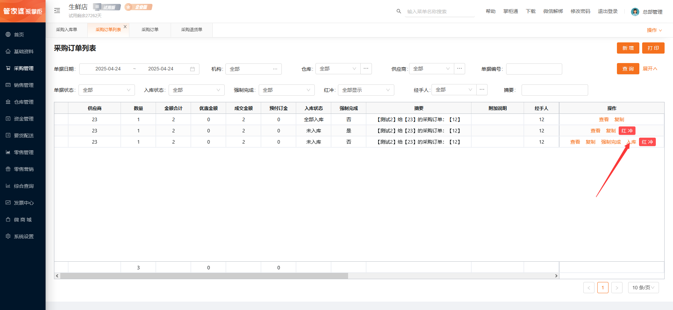Screen dimensions: 673x310
Task: Switch to the 采购退货单 tab
Action: point(192,30)
